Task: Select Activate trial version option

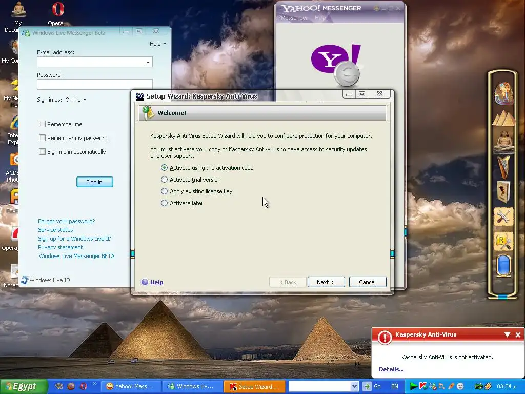Action: pyautogui.click(x=164, y=179)
